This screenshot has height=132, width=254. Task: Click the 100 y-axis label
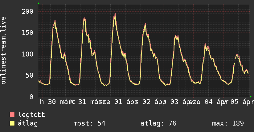click(x=27, y=54)
